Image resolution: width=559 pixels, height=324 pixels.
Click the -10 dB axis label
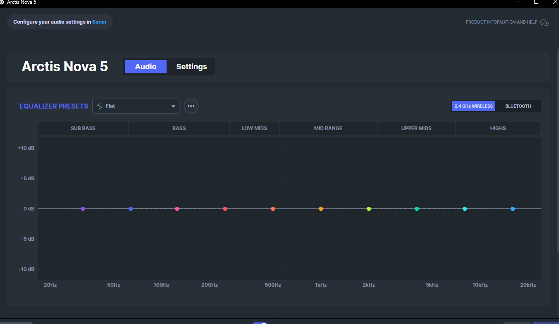pos(27,269)
